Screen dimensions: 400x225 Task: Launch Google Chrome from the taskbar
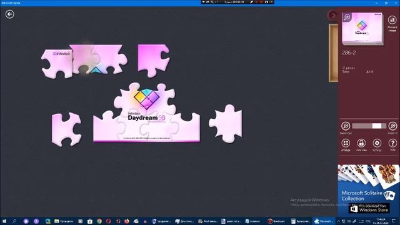[x=99, y=221]
